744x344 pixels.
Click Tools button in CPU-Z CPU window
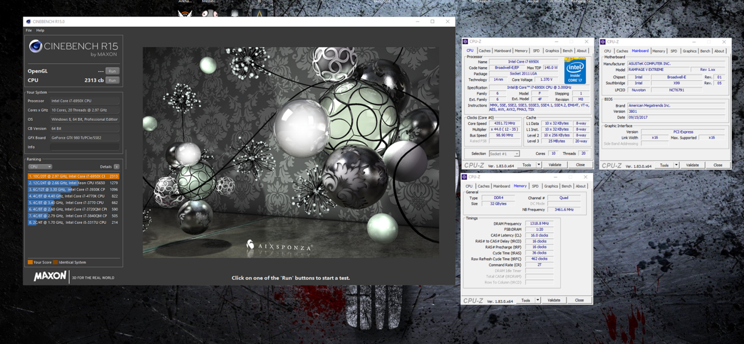pyautogui.click(x=527, y=165)
